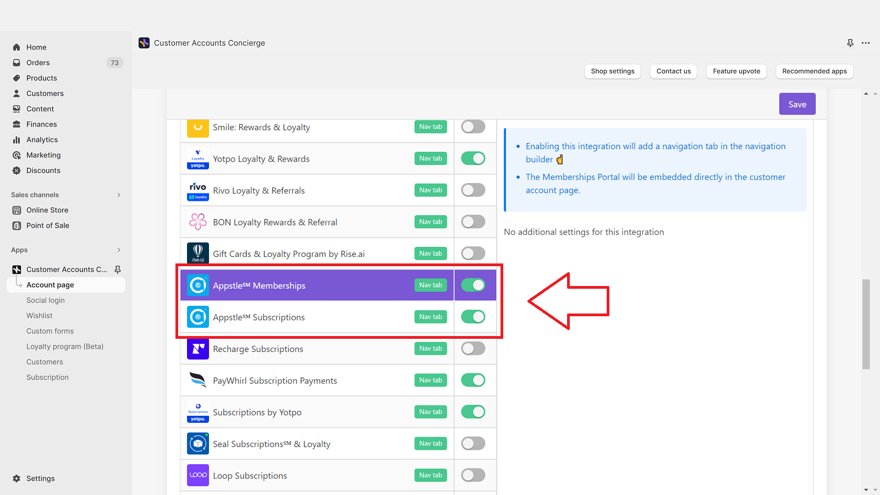The image size is (880, 495).
Task: Open the Point of Sale icon
Action: pos(16,226)
